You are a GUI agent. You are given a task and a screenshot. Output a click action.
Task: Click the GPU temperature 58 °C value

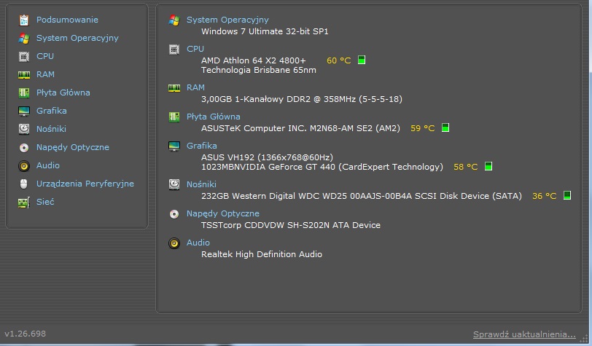point(466,167)
